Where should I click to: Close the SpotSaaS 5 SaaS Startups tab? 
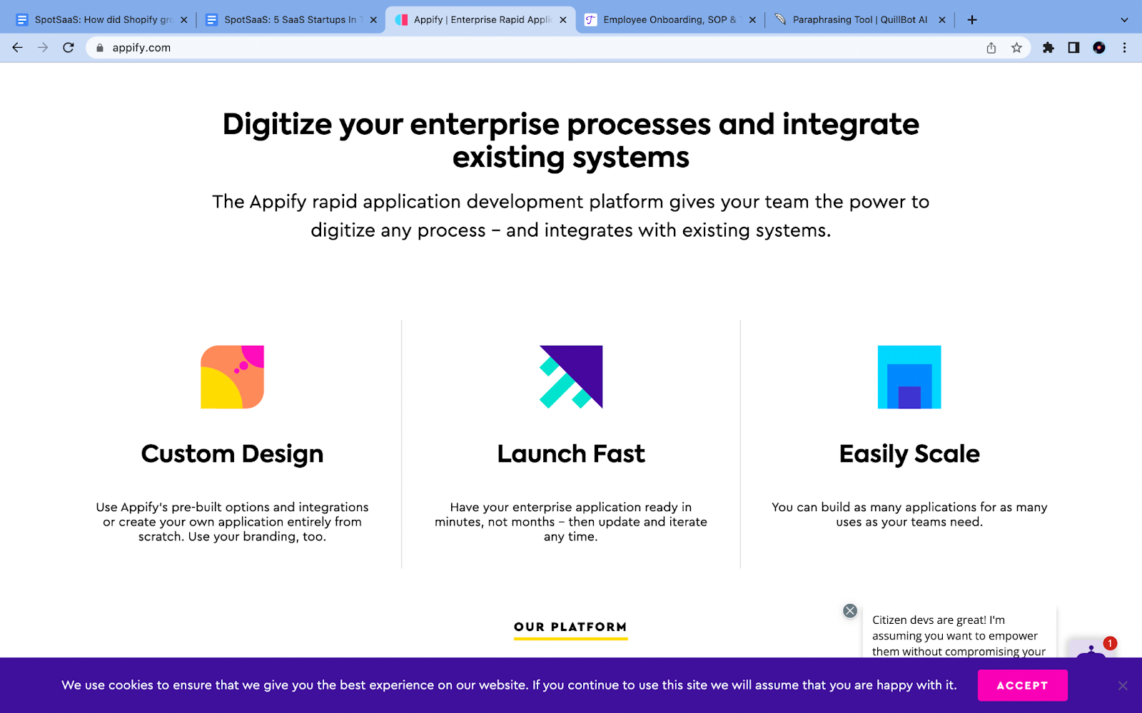(x=373, y=20)
